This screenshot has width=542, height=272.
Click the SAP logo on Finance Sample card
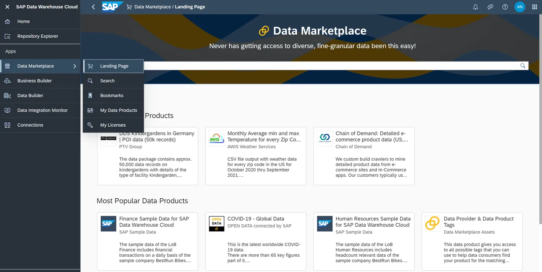pyautogui.click(x=108, y=224)
